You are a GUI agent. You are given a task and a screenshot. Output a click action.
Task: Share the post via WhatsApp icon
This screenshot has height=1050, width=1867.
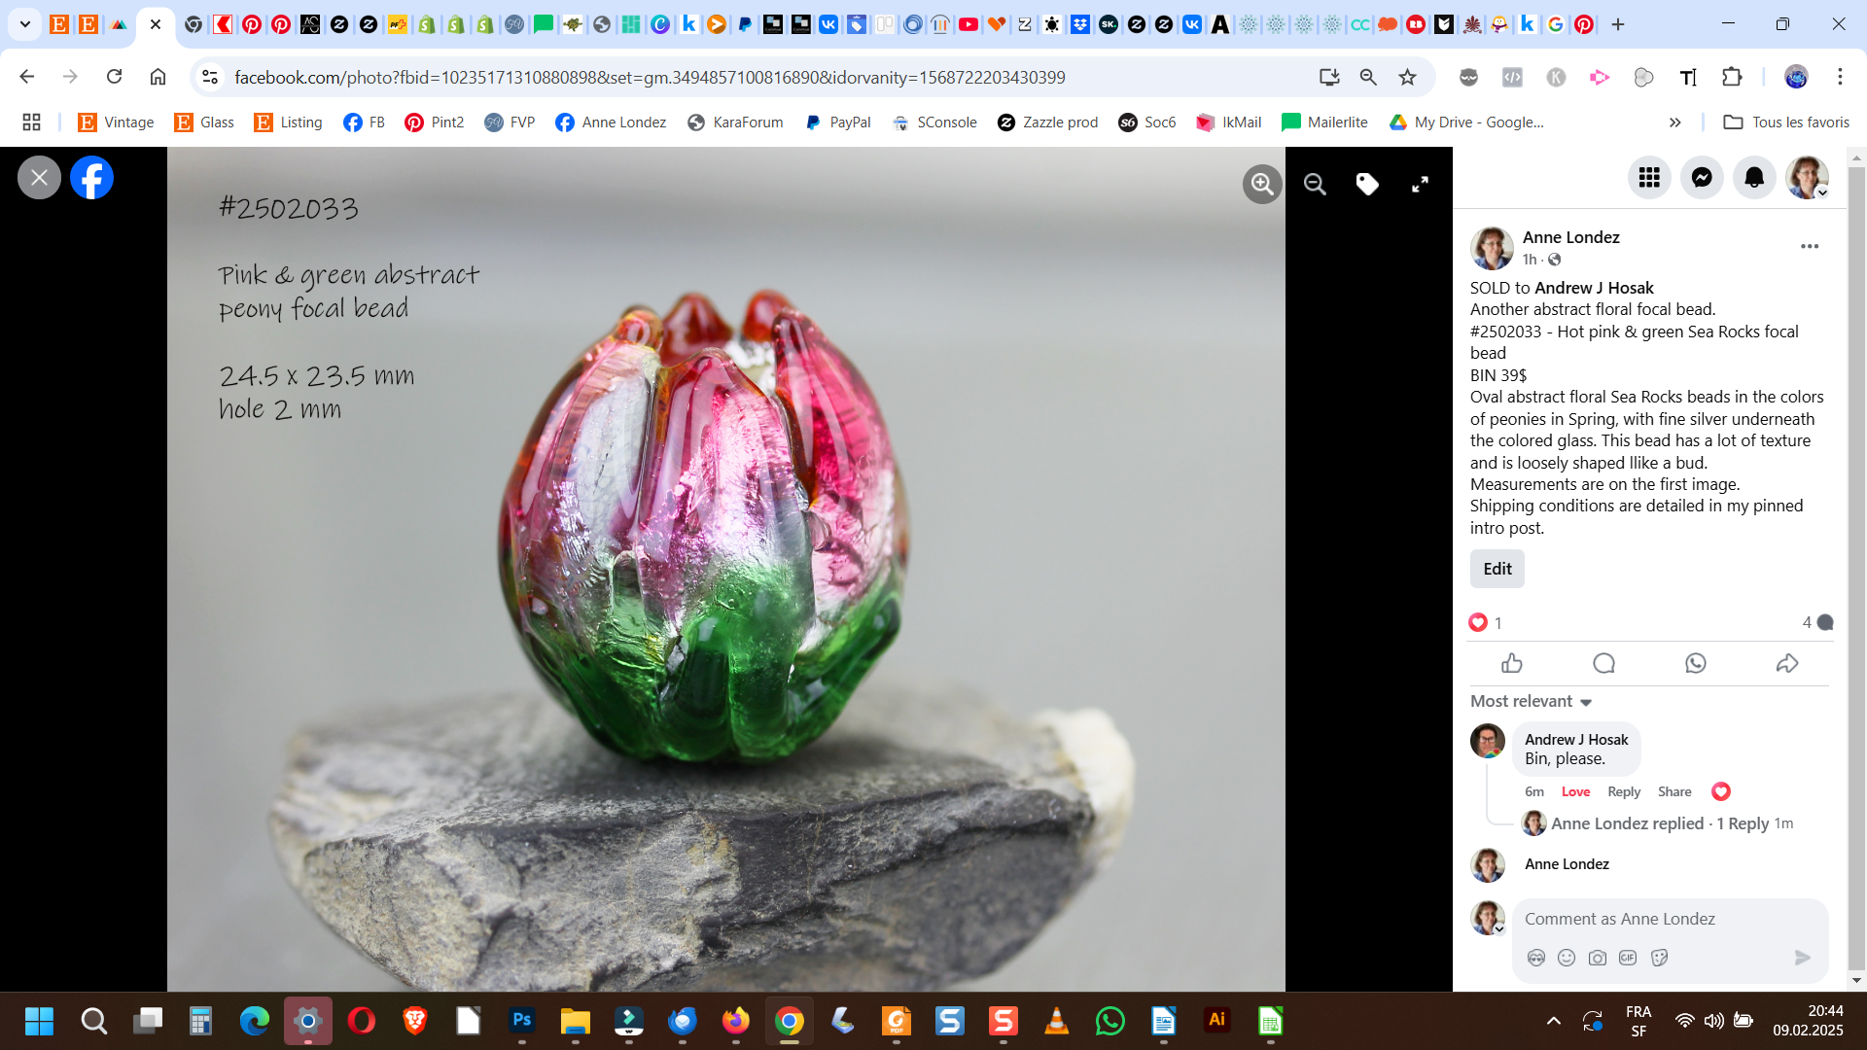(x=1696, y=663)
